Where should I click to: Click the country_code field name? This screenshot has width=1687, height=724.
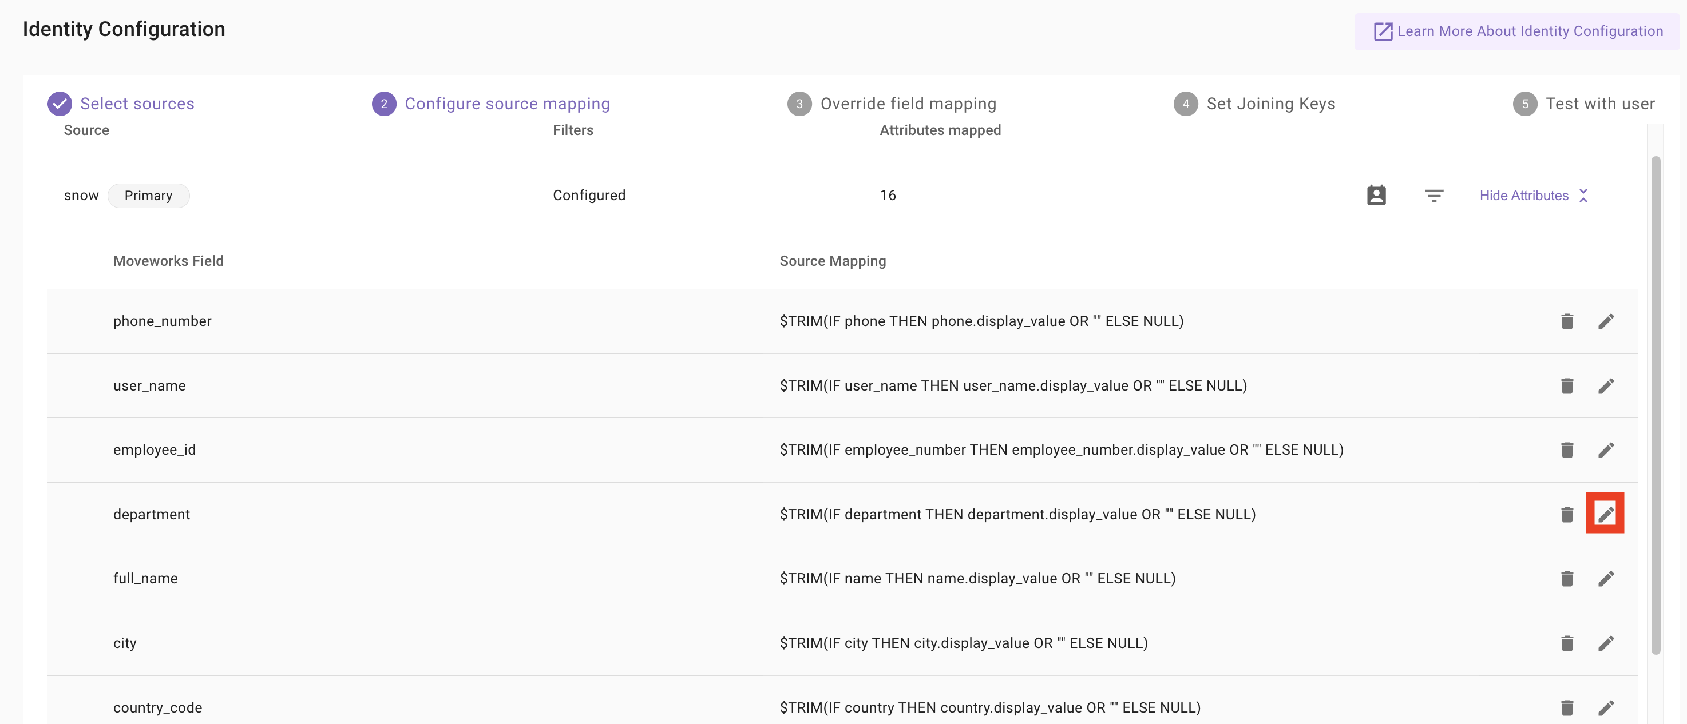pos(158,707)
